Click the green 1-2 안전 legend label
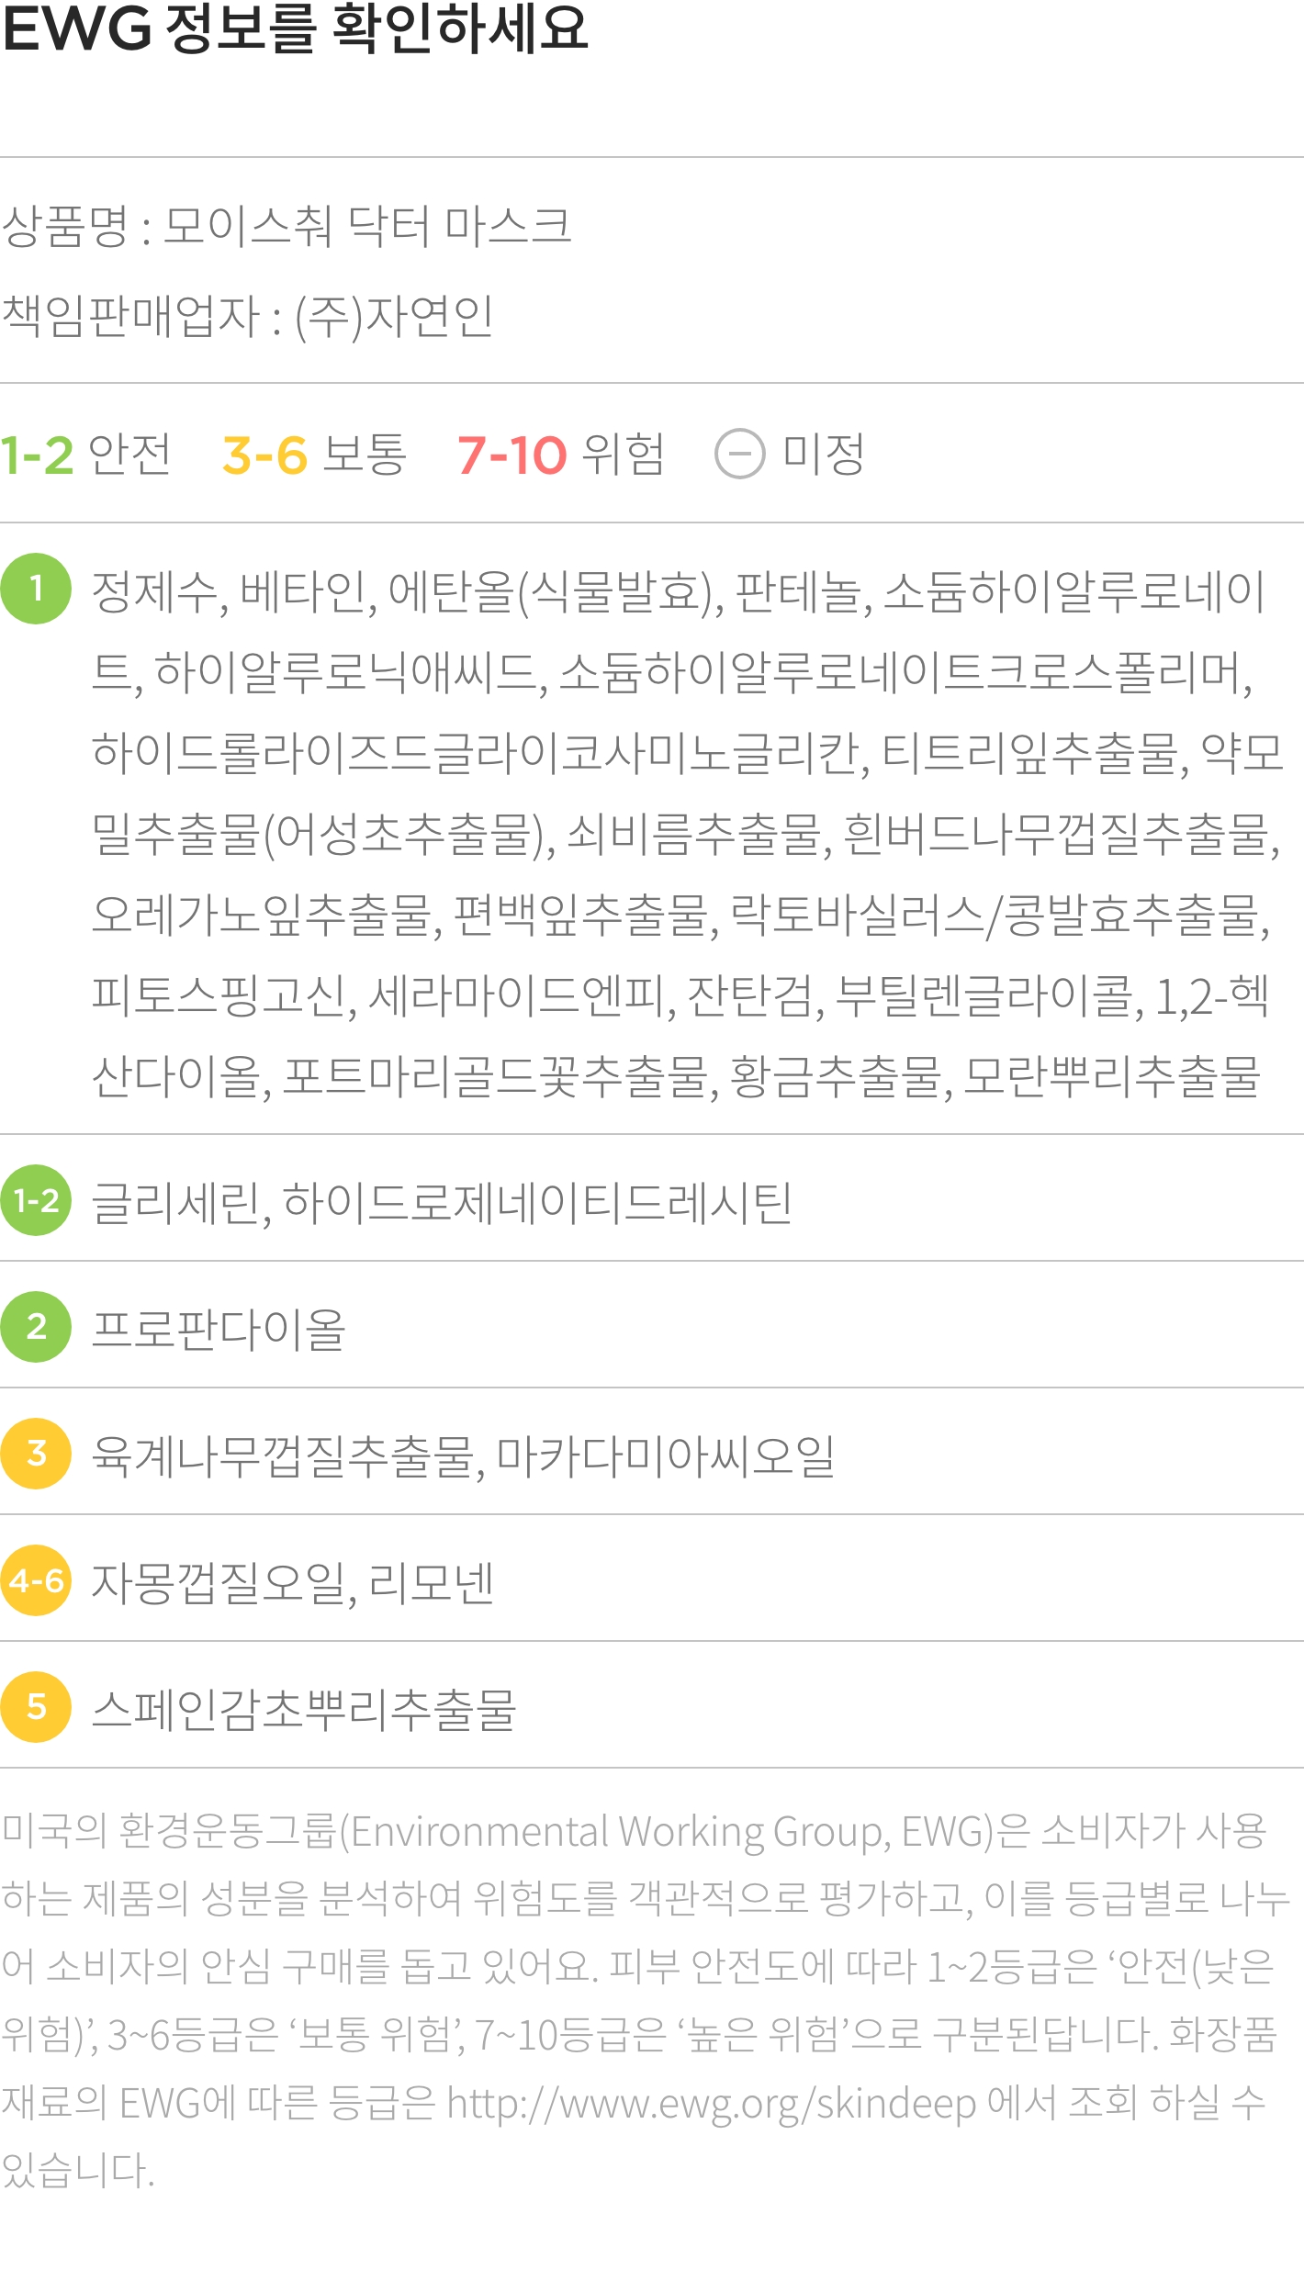The image size is (1304, 2281). click(x=85, y=454)
